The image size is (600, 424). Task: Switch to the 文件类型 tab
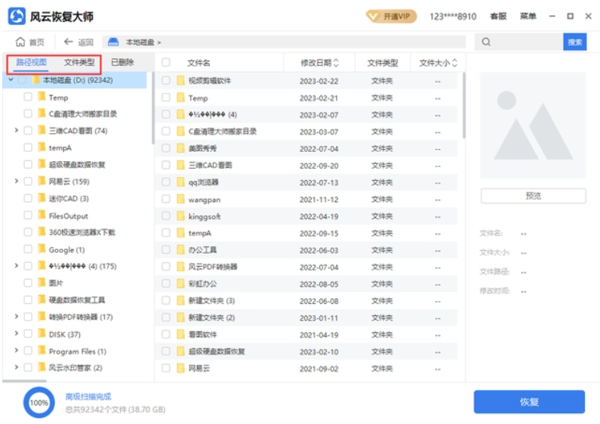79,62
